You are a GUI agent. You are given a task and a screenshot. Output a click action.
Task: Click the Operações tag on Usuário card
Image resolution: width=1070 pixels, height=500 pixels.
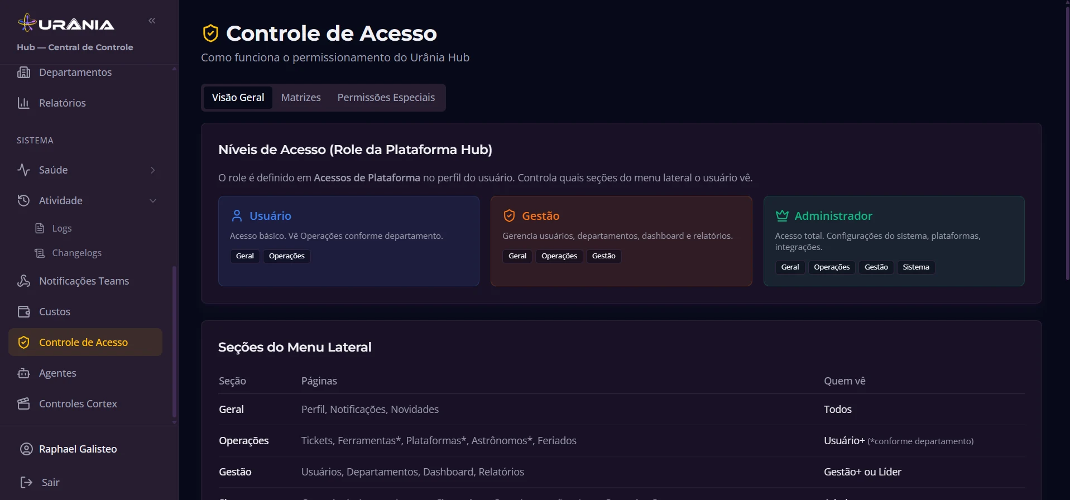[x=287, y=256]
